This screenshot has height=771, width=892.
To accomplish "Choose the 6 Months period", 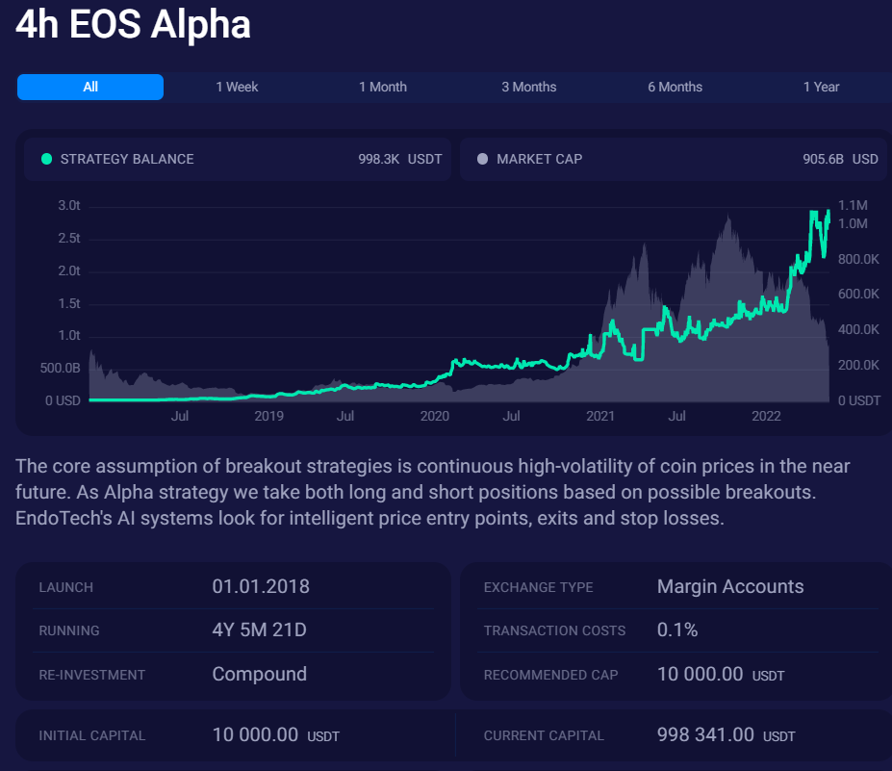I will [x=675, y=87].
